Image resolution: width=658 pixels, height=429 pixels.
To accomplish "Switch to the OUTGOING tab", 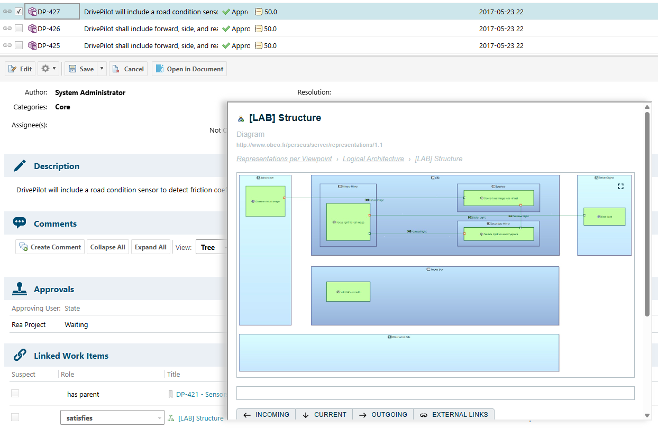I will (x=383, y=415).
